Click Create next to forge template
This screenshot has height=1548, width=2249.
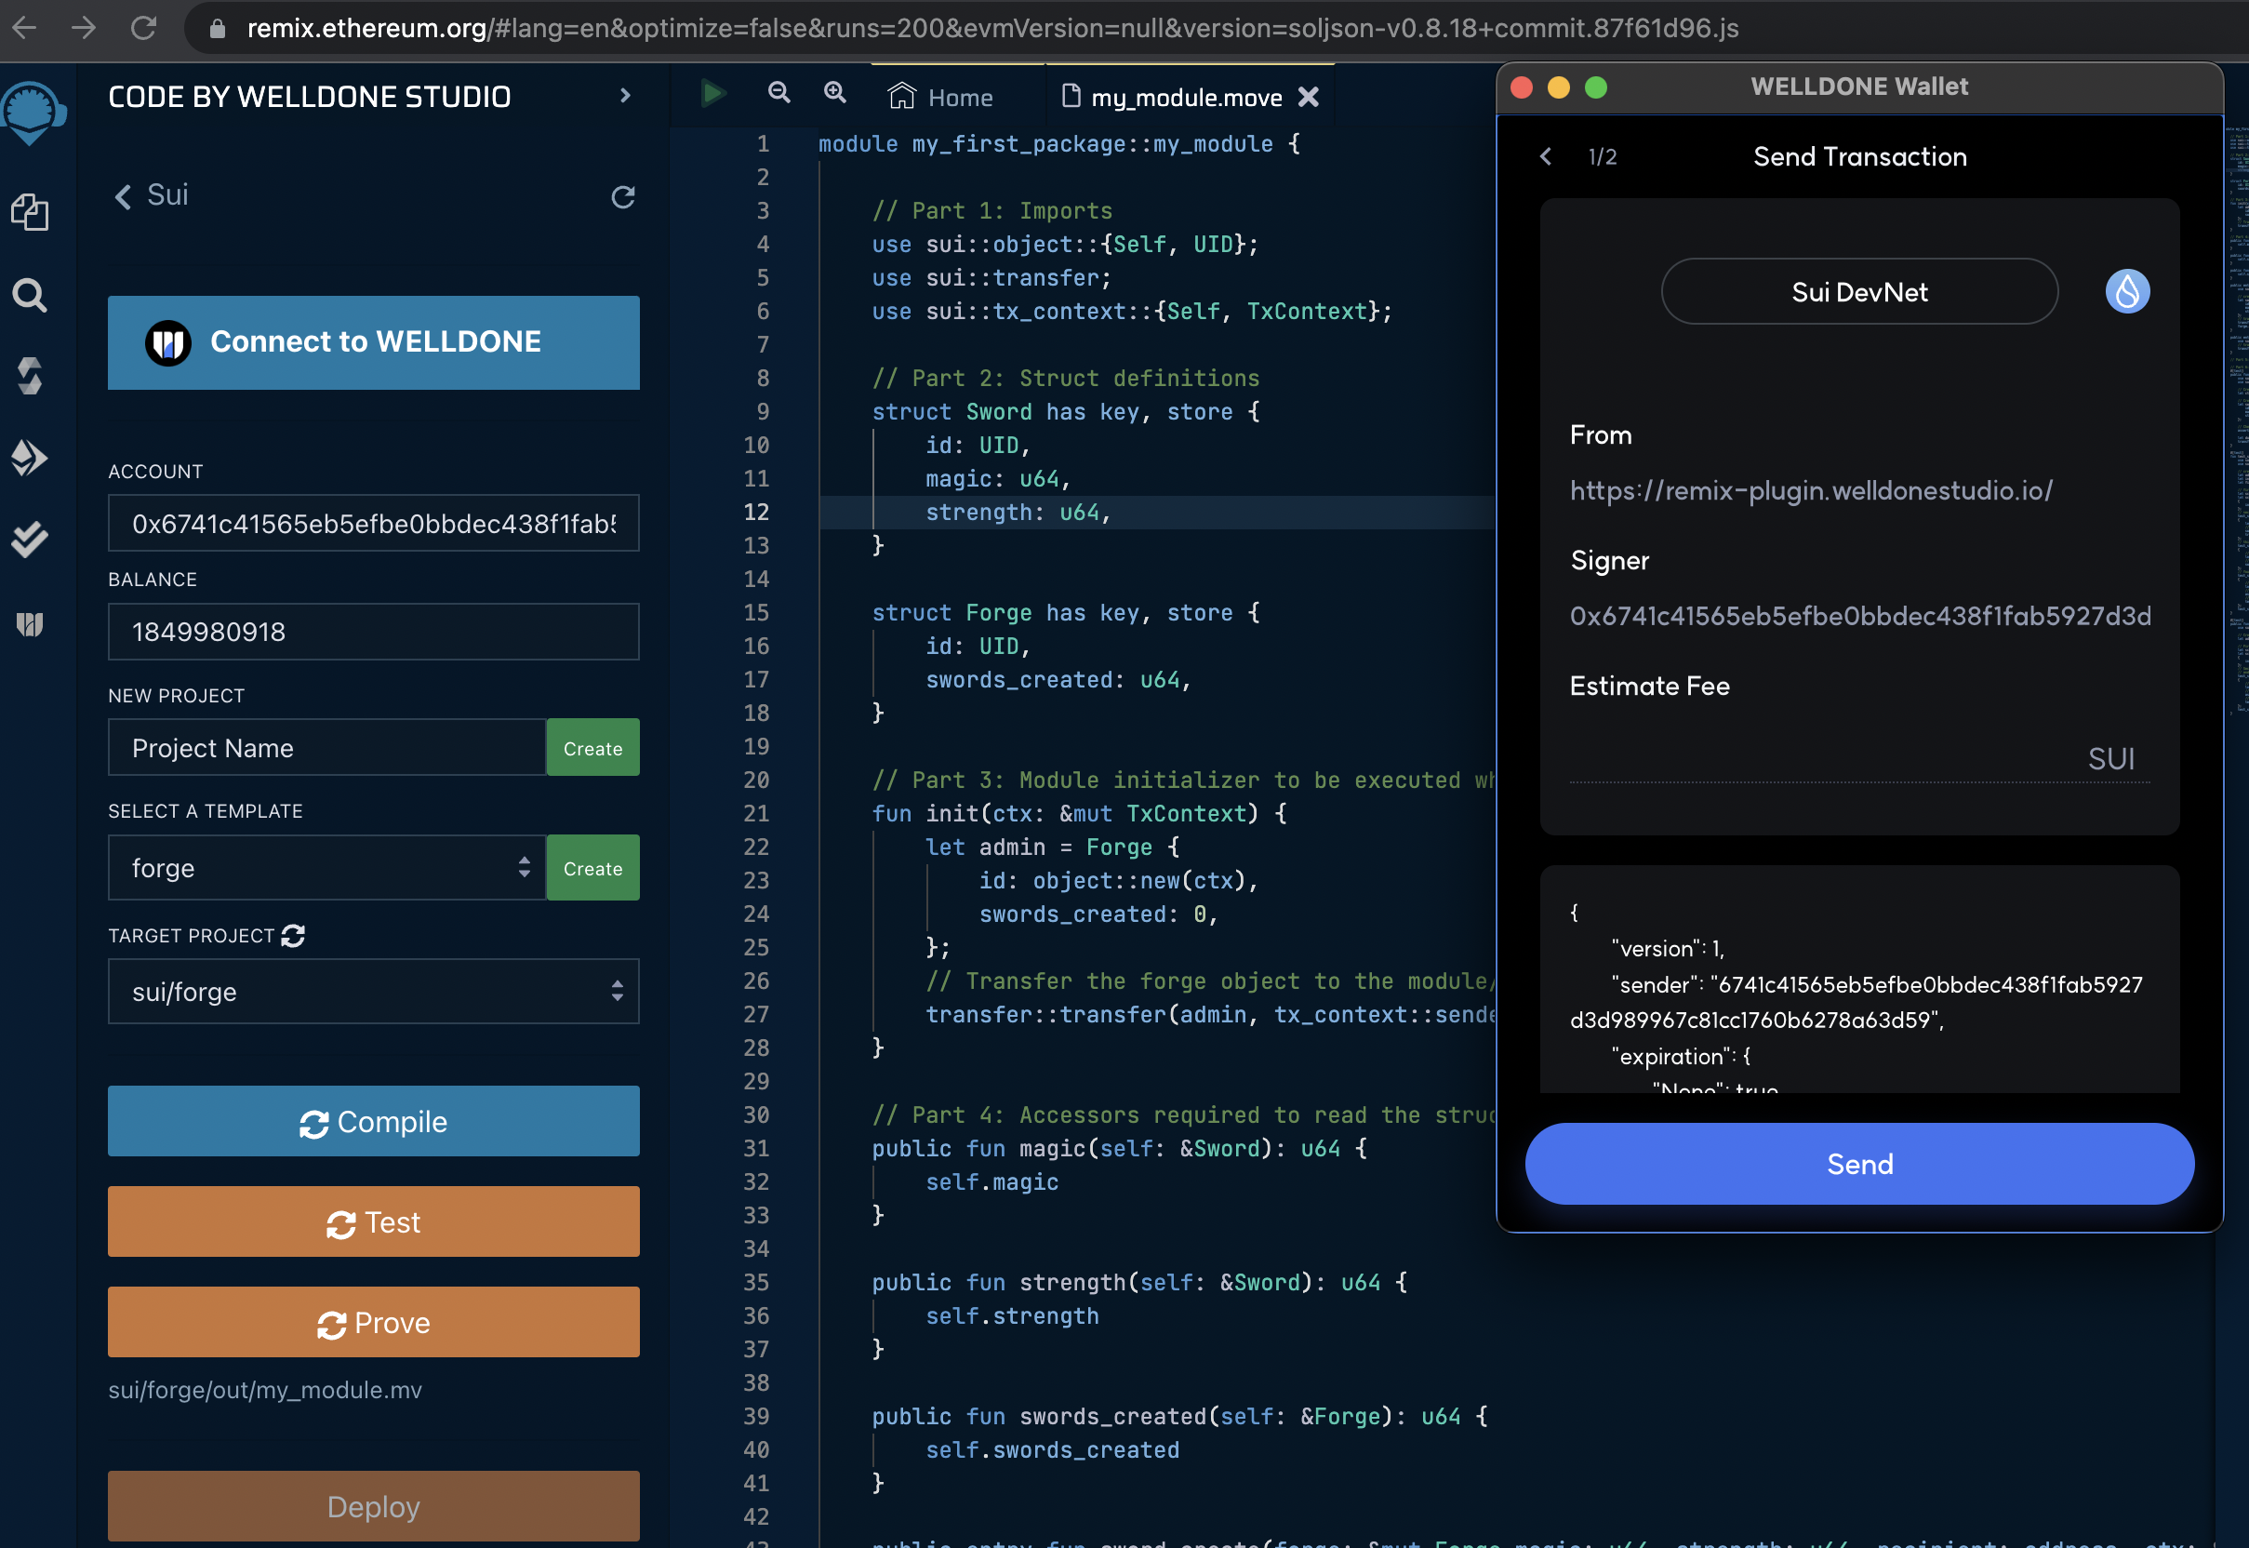pos(592,868)
